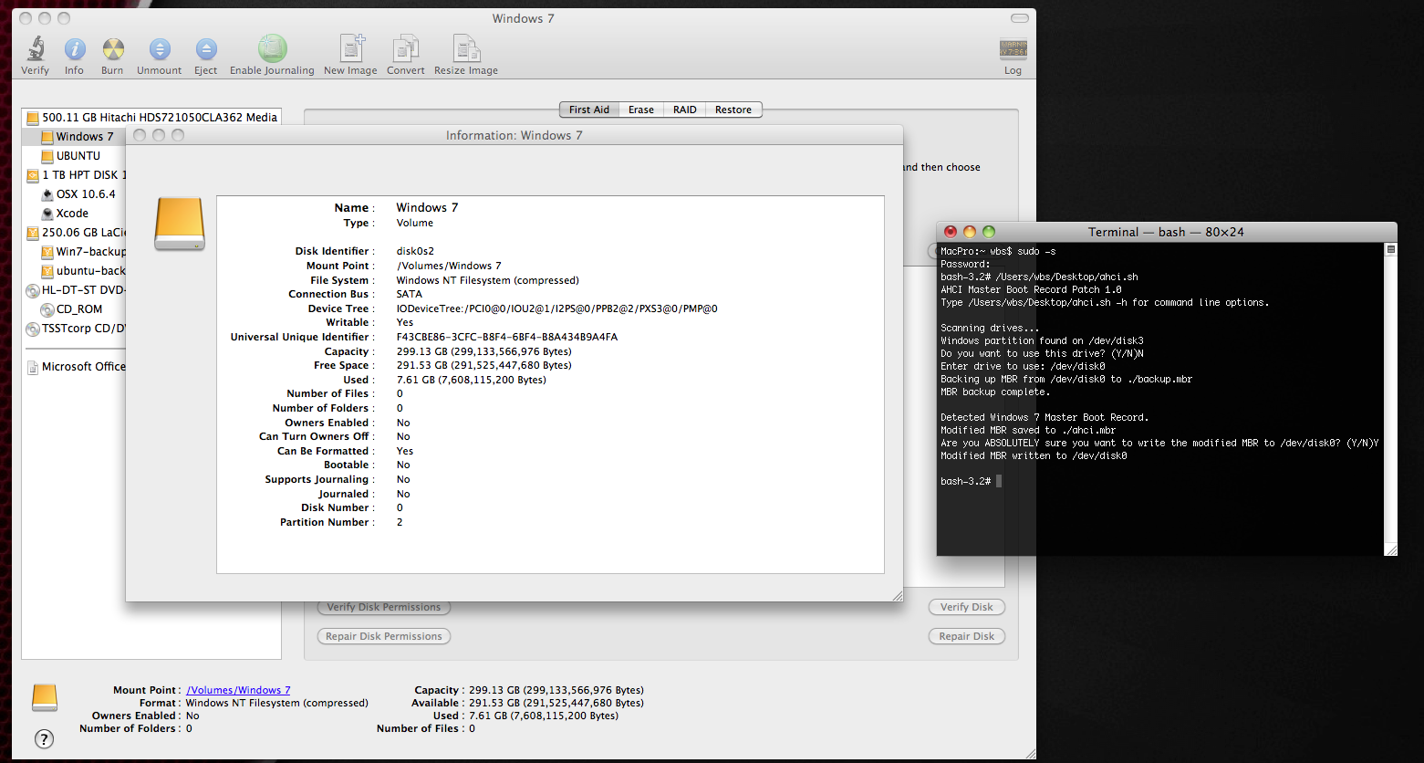Click the Verify Disk button
This screenshot has width=1424, height=763.
click(x=967, y=607)
